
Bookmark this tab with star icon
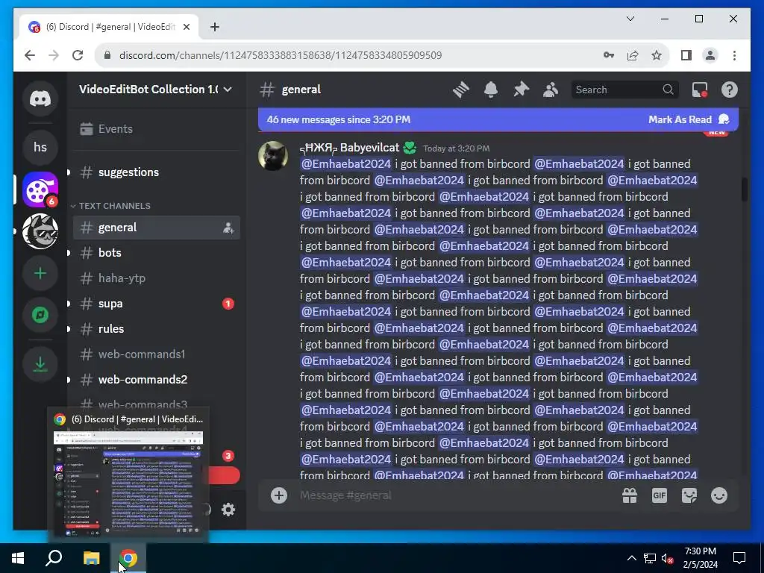[x=657, y=55]
